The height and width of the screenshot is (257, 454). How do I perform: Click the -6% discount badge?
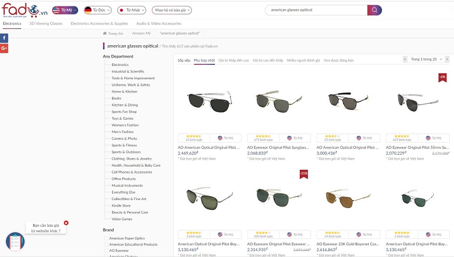[442, 77]
